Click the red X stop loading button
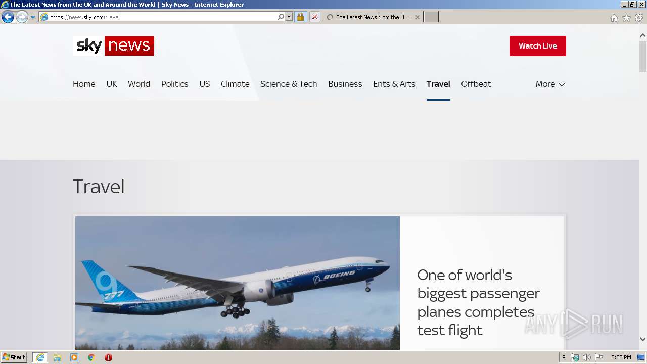 [314, 17]
